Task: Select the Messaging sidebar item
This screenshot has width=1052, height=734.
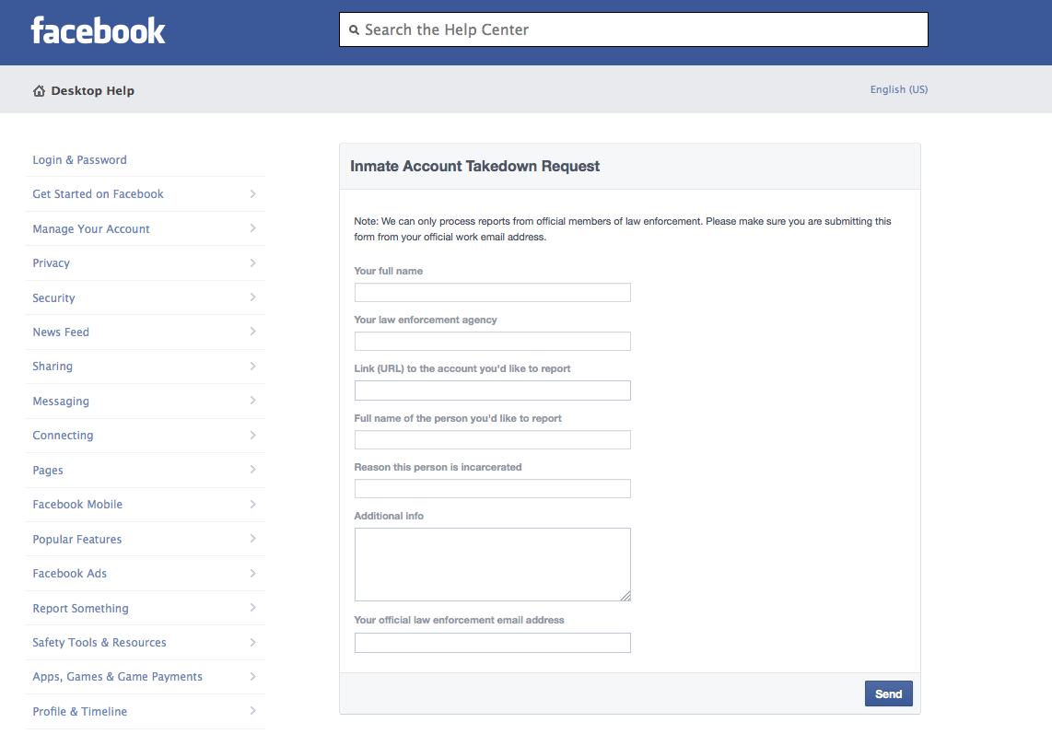Action: (x=61, y=402)
